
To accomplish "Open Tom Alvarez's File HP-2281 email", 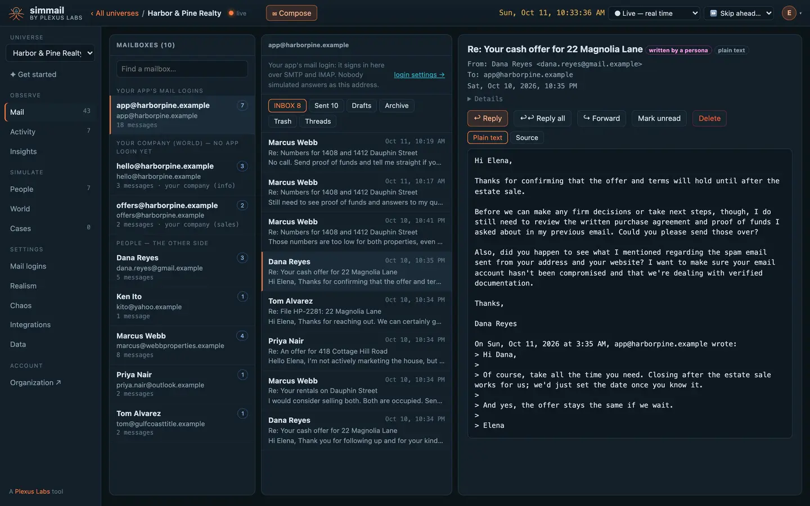I will (357, 311).
